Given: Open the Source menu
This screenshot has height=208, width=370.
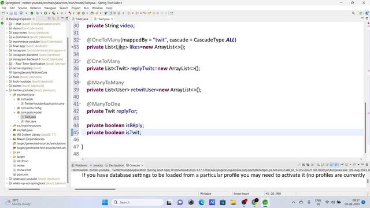Looking at the screenshot, I should [x=23, y=8].
